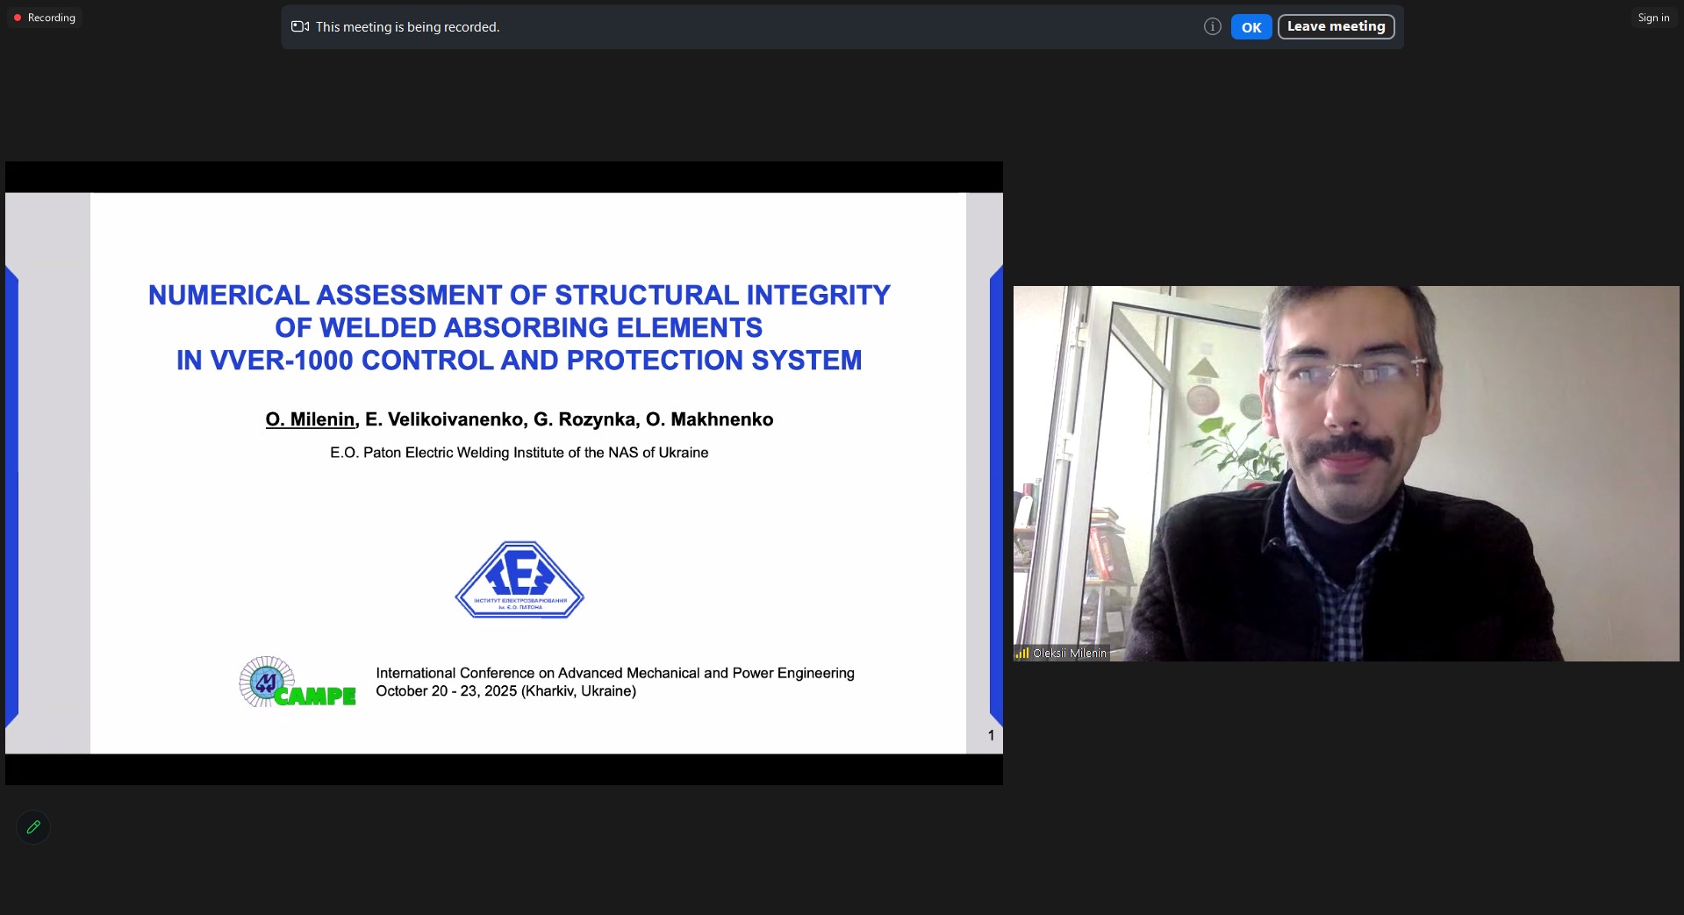Image resolution: width=1684 pixels, height=915 pixels.
Task: Select the Oleksii Milenin name label
Action: pos(1069,653)
